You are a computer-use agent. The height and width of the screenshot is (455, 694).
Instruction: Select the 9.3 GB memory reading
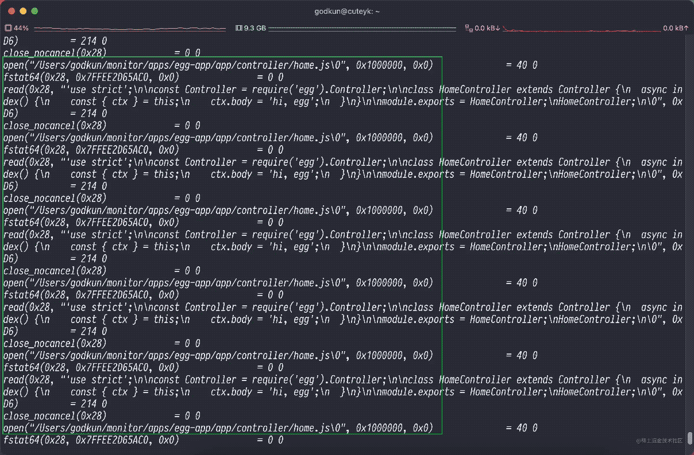tap(255, 28)
